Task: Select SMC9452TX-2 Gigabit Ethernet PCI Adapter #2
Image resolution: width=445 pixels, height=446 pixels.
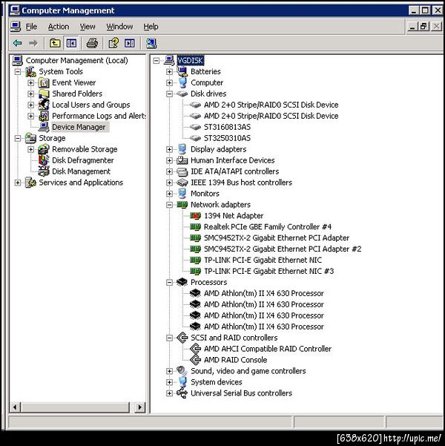Action: point(283,249)
